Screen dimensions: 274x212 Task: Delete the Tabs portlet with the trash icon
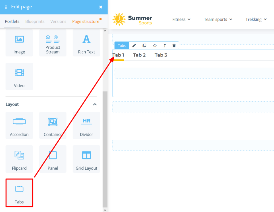point(174,45)
